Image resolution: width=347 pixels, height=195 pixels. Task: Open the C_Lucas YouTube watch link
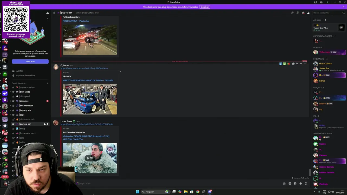coord(84,68)
